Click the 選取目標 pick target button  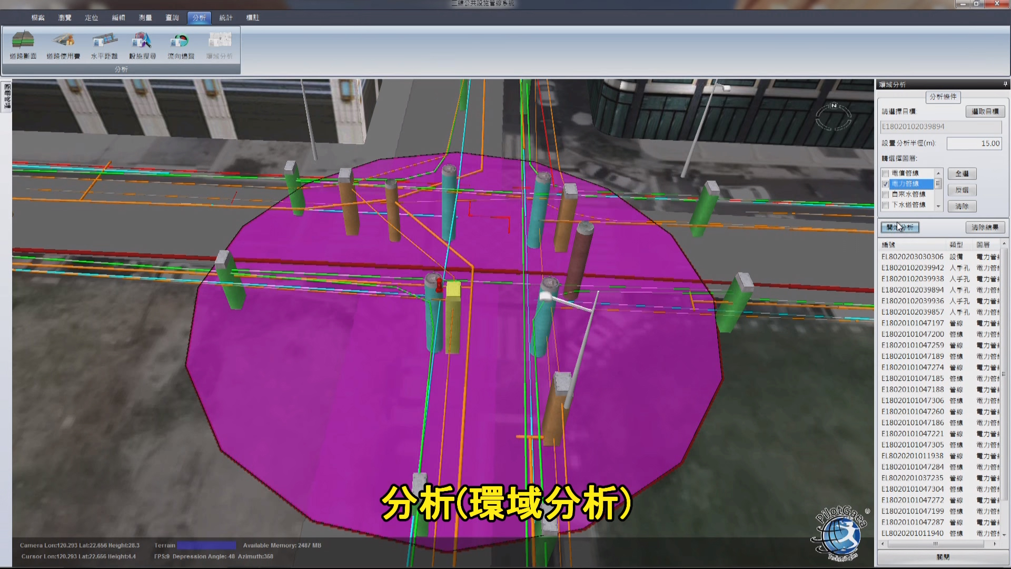[x=985, y=112]
